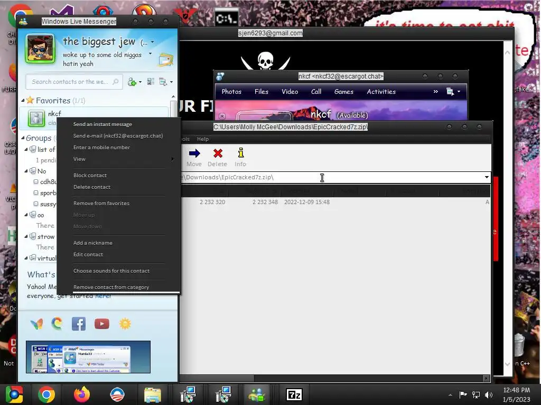Viewport: 541px width, 405px height.
Task: Click Files in nkcf chat window
Action: pyautogui.click(x=261, y=92)
